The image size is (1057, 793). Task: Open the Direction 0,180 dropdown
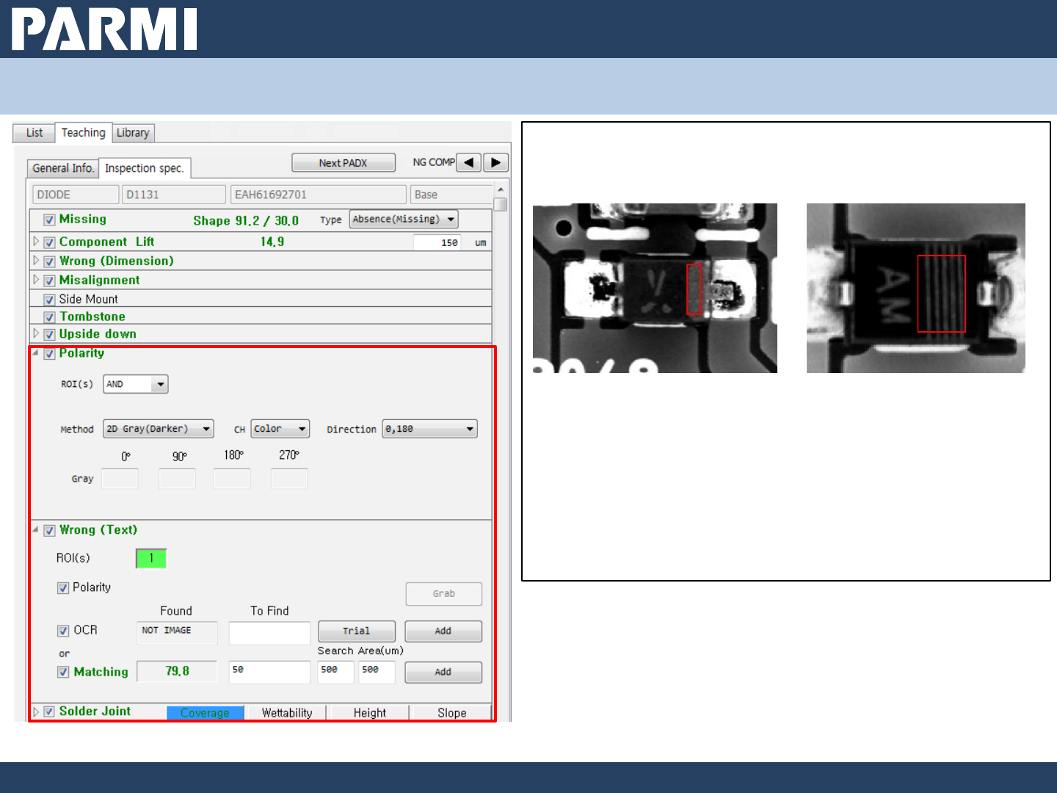(430, 429)
